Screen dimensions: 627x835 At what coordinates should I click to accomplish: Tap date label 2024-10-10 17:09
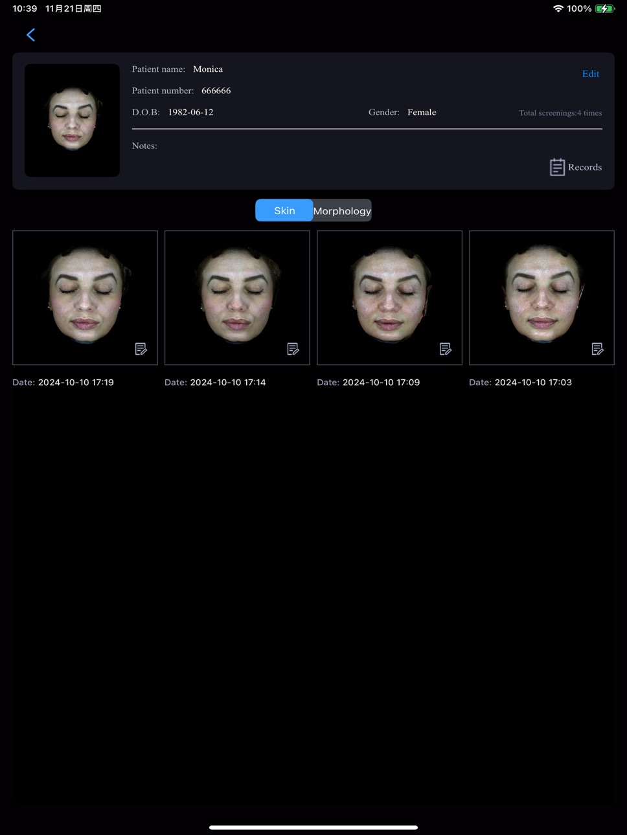381,383
